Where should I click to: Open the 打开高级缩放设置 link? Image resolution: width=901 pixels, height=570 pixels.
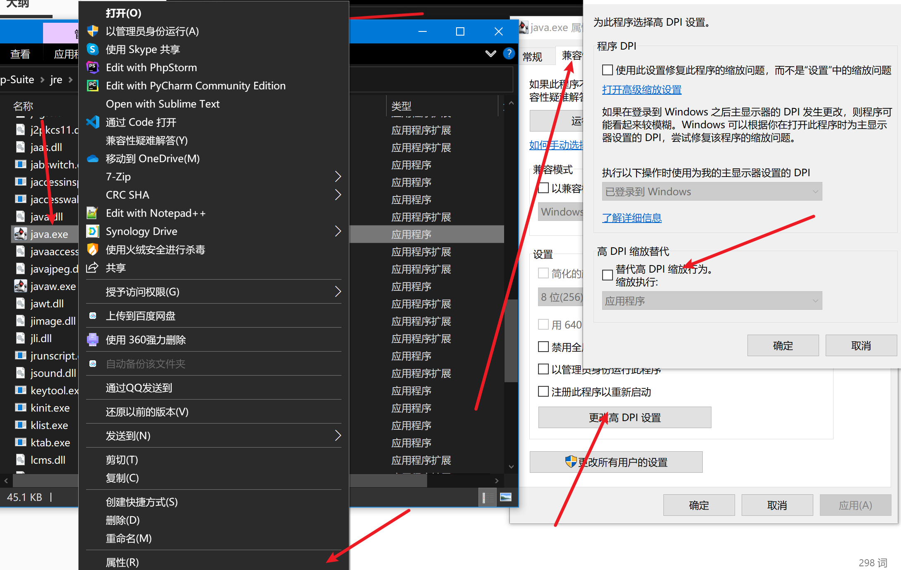click(x=642, y=90)
